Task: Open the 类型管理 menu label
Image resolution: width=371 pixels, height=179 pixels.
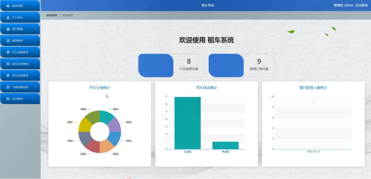Action: (17, 40)
